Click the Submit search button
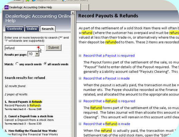Screen dimensions: 179x137 54,48
